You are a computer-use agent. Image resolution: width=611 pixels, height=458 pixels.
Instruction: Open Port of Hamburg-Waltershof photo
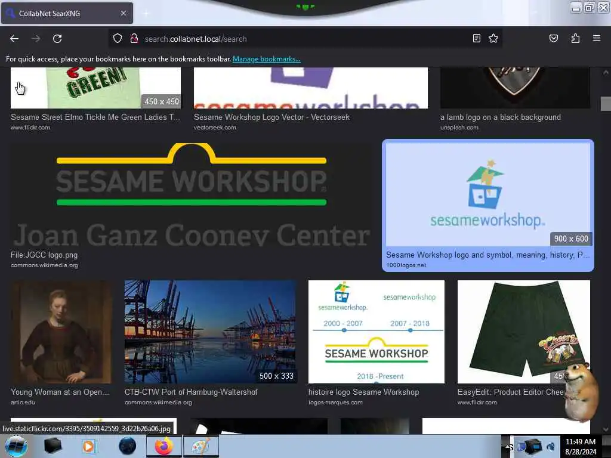(211, 332)
